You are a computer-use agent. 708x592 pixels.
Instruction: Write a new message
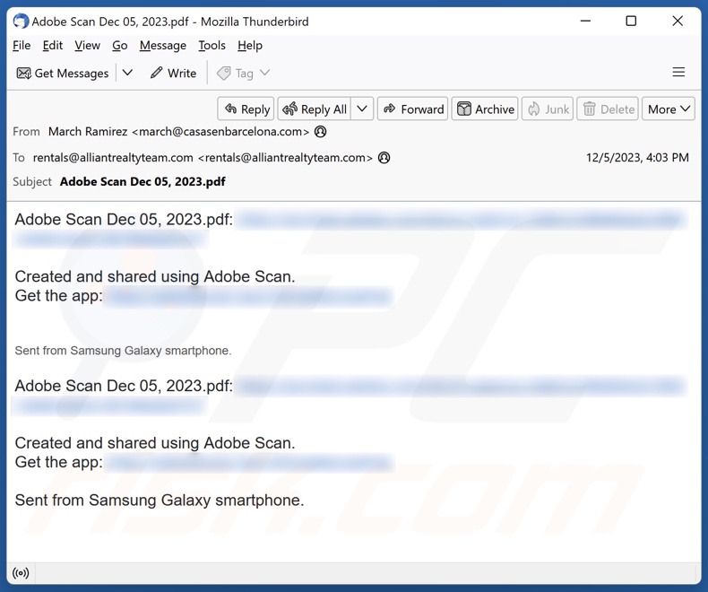coord(173,74)
